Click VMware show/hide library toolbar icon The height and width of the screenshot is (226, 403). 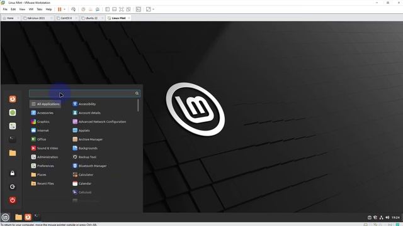coord(108,9)
